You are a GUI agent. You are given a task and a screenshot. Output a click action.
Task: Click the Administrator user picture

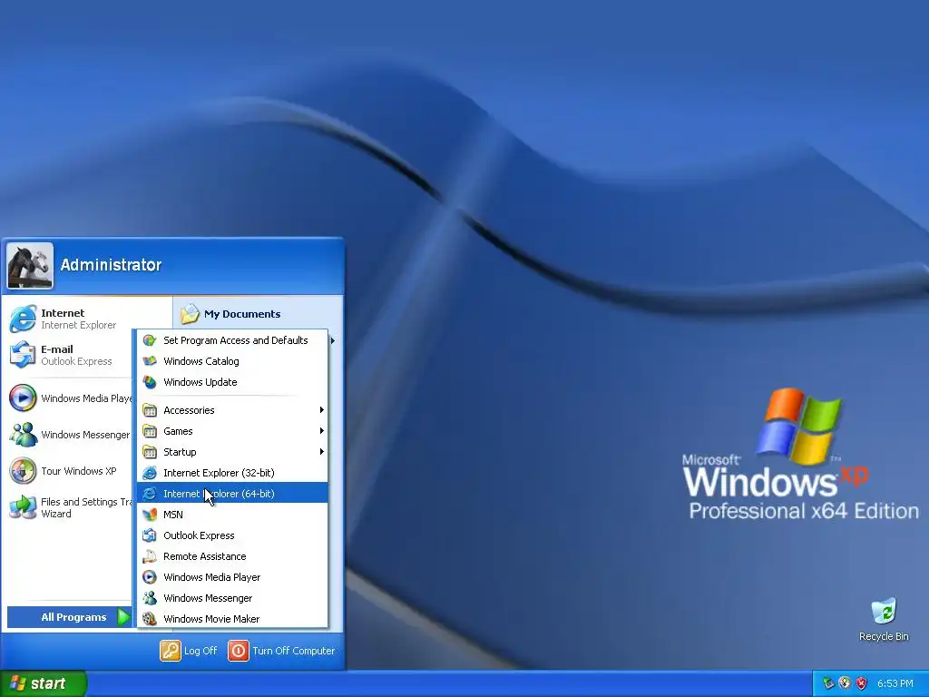coord(30,266)
